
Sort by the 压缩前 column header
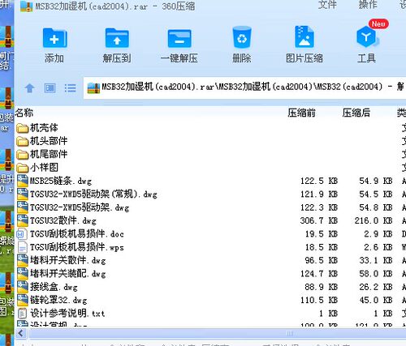point(301,113)
